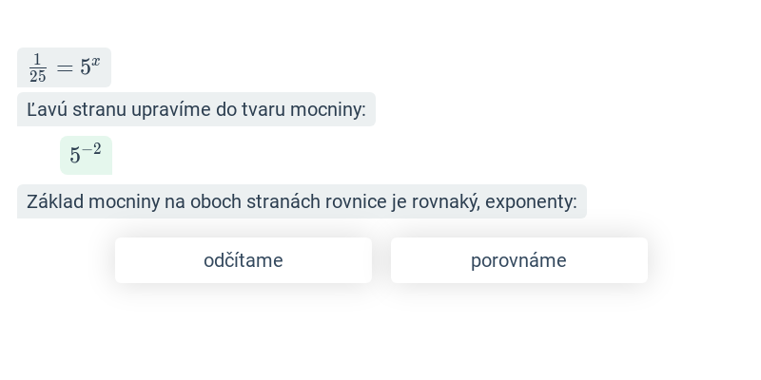Click the exponent -2 in the green box

[x=91, y=149]
